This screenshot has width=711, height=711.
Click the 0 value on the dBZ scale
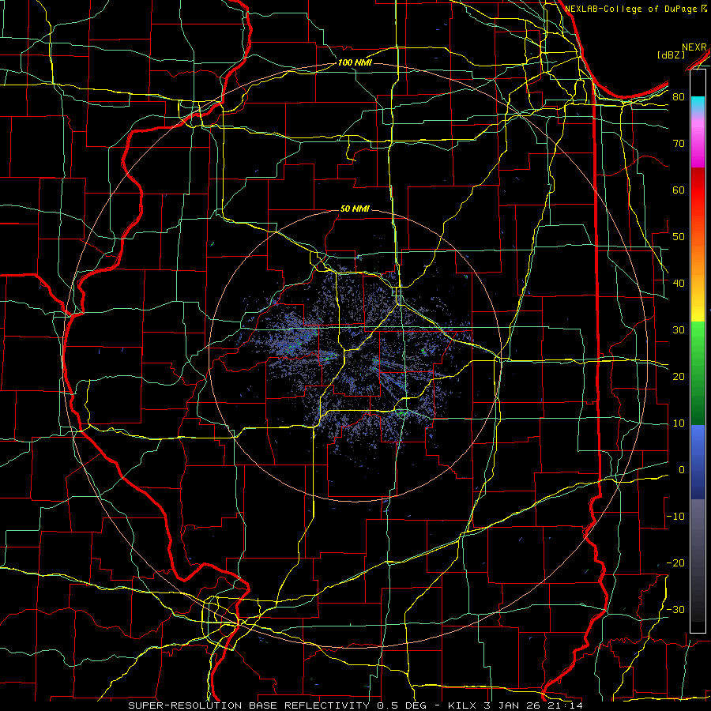click(x=682, y=470)
